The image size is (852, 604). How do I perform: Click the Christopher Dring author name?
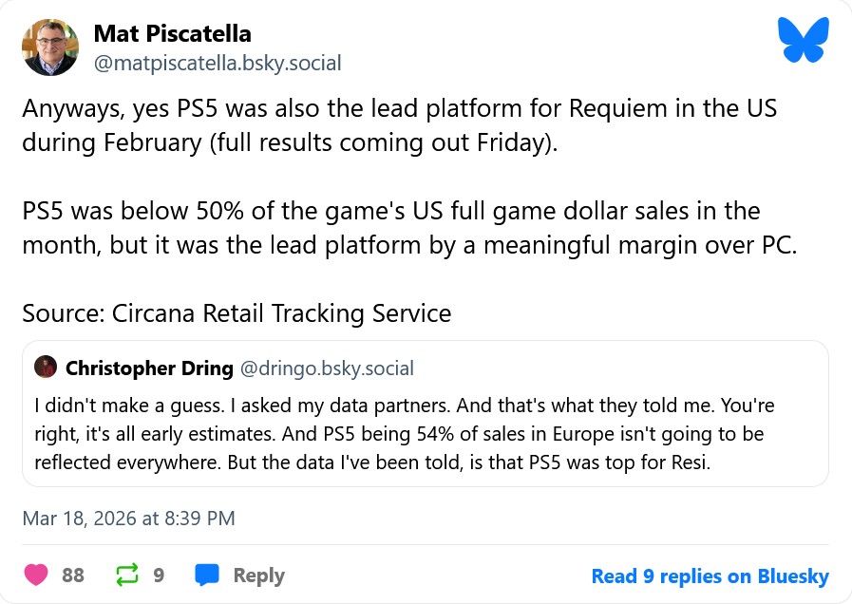[x=148, y=368]
